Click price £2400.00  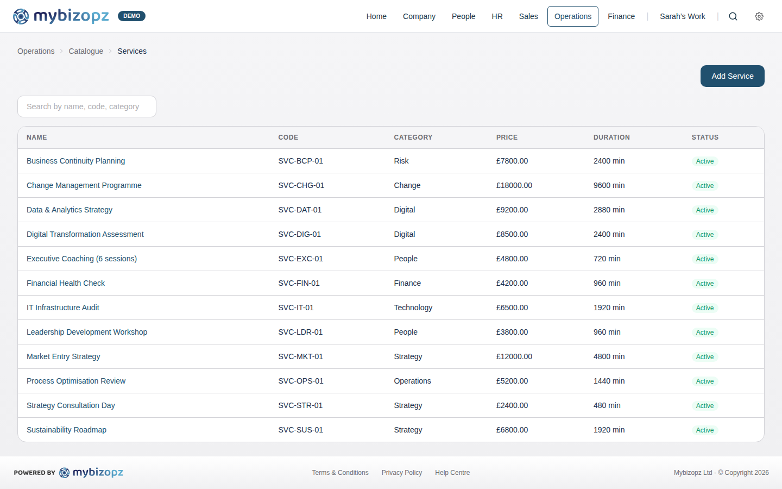(x=512, y=405)
